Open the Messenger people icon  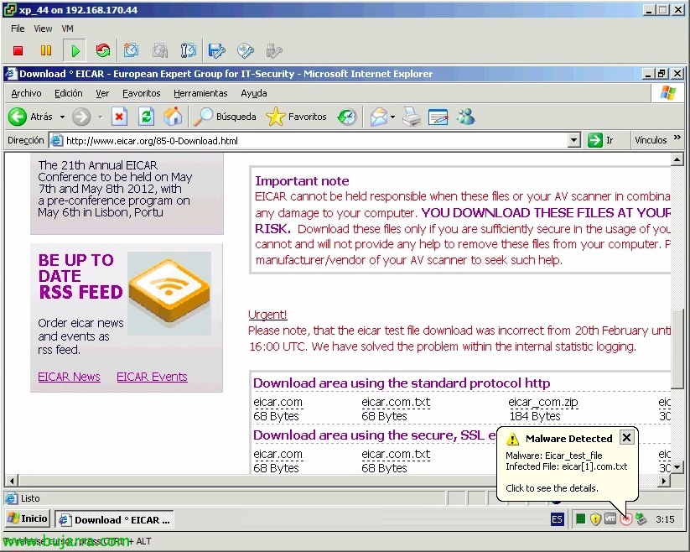point(465,117)
